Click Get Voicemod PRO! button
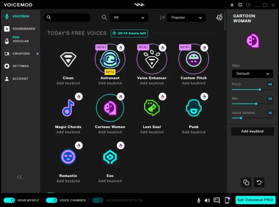 (x=255, y=200)
